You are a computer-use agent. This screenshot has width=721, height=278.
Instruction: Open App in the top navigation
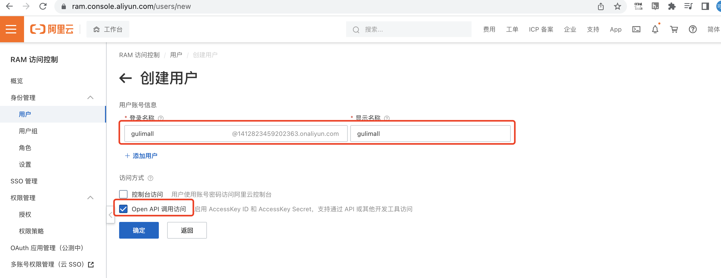(x=615, y=29)
